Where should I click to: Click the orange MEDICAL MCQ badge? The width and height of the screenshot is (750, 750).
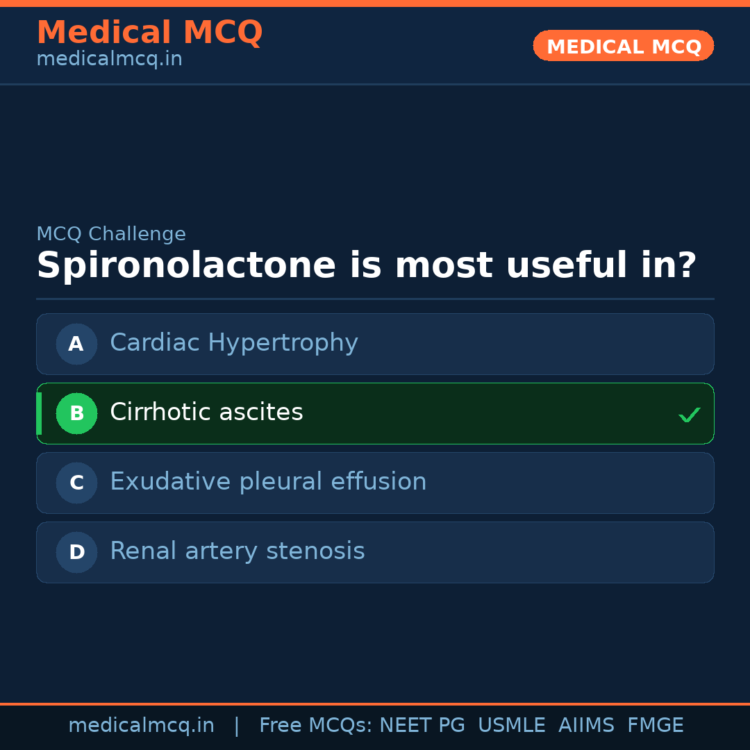623,46
